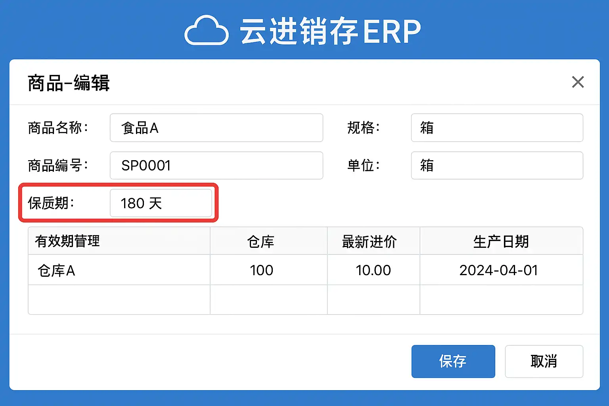Click the 取消 button

(544, 361)
